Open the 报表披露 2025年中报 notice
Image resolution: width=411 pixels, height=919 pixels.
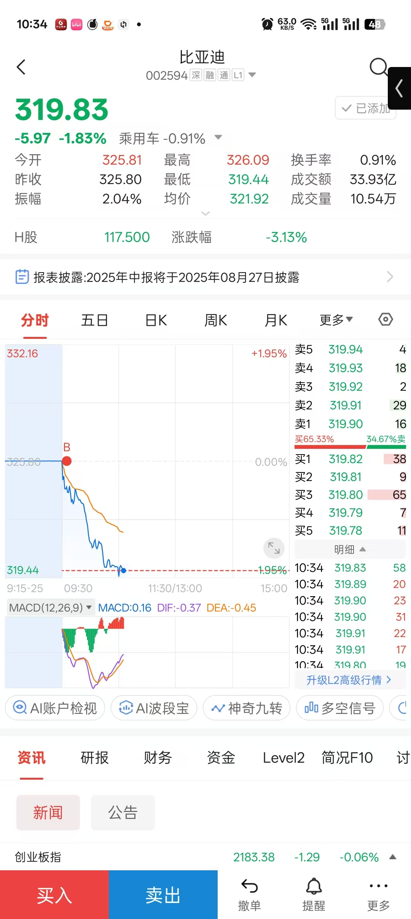tap(205, 277)
